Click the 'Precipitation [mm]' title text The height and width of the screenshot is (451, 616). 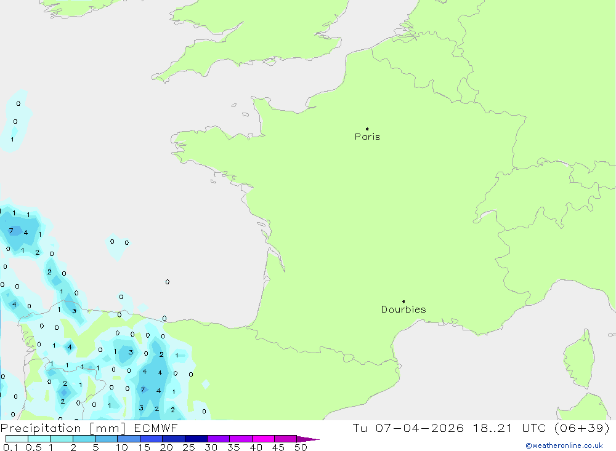(63, 428)
